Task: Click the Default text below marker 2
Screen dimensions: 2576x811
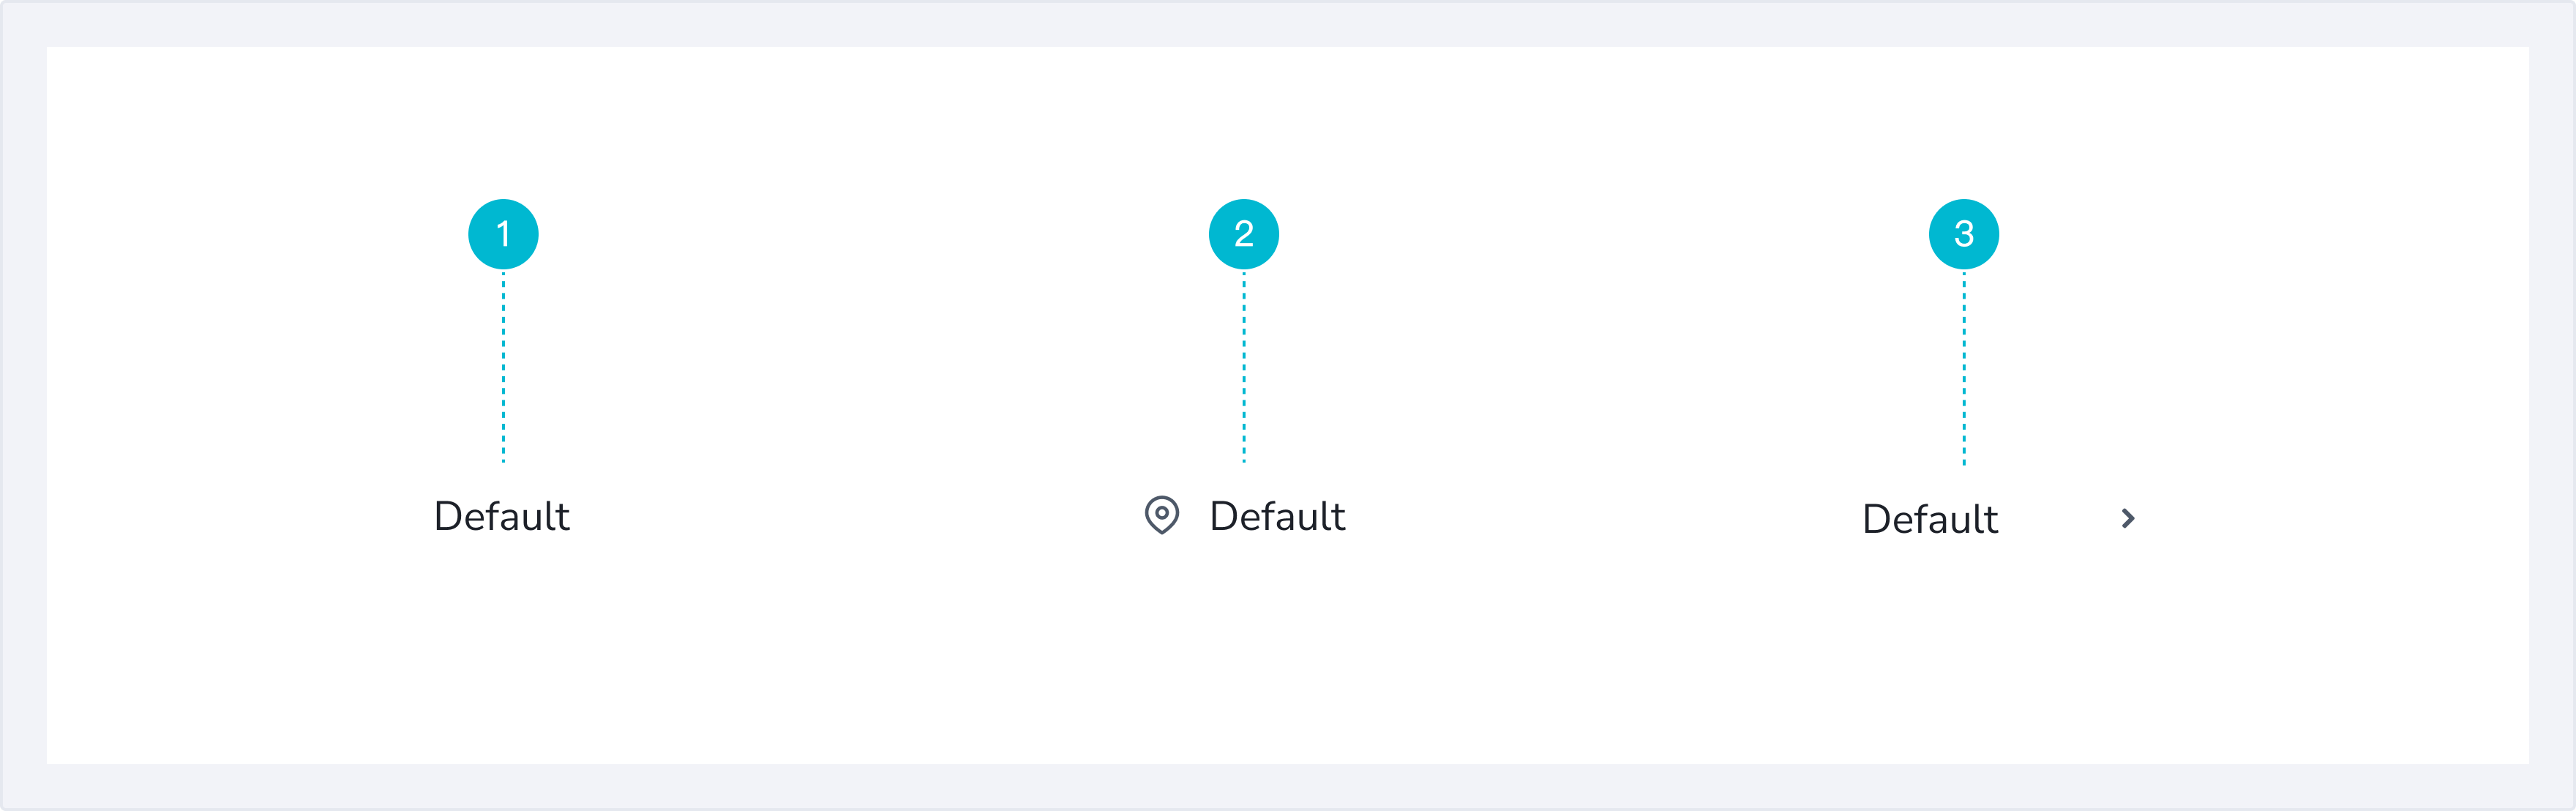Action: (x=1276, y=517)
